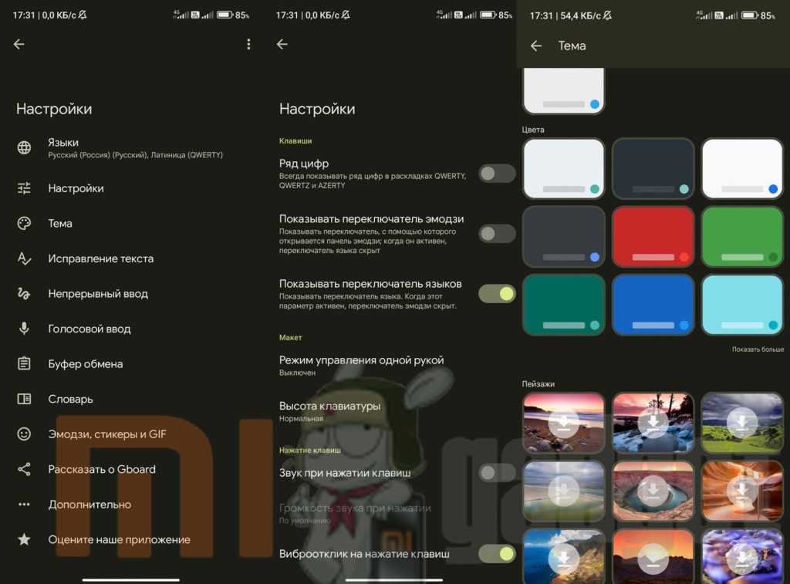Open the Словарь menu item
This screenshot has width=790, height=584.
click(x=70, y=399)
